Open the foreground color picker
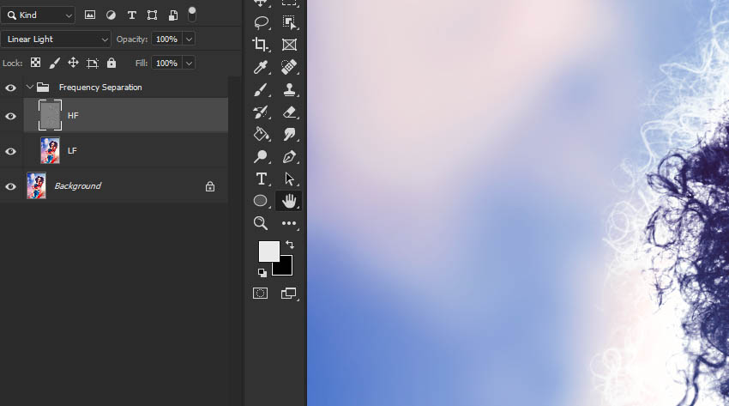The width and height of the screenshot is (729, 406). click(268, 251)
